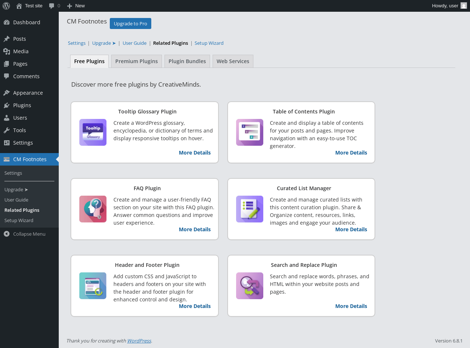This screenshot has height=348, width=470.
Task: Click the Collapse Menu arrow icon
Action: (x=7, y=234)
